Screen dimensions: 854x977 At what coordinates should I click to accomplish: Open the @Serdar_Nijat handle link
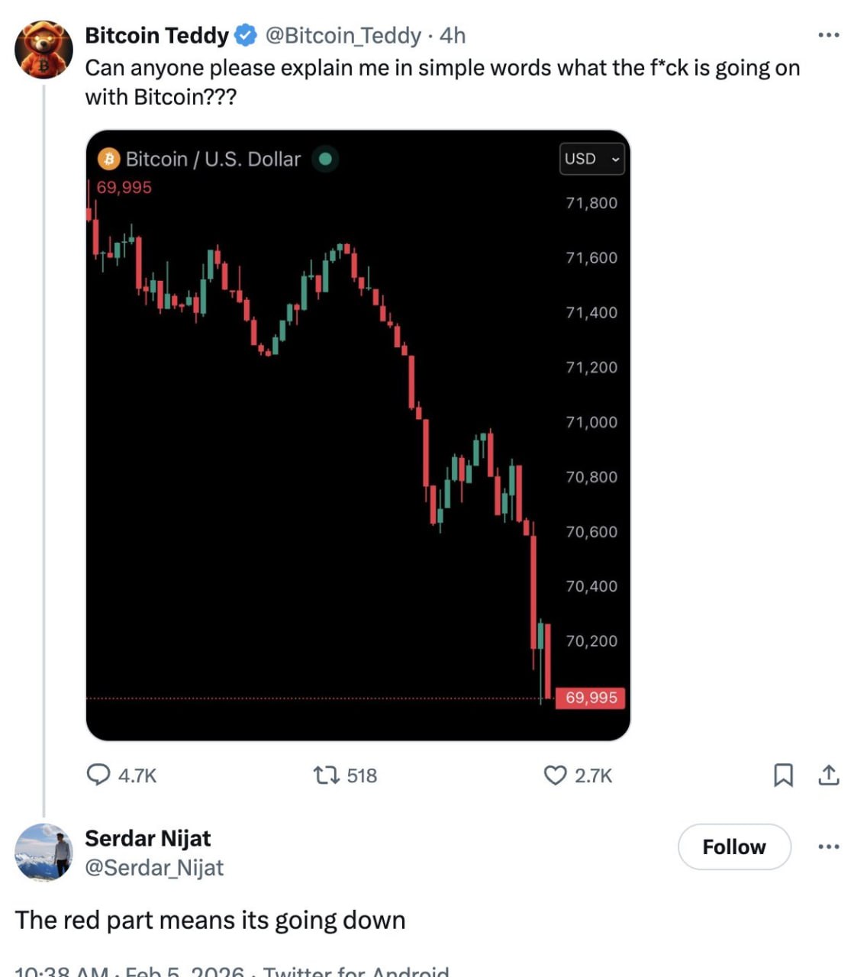pos(154,868)
